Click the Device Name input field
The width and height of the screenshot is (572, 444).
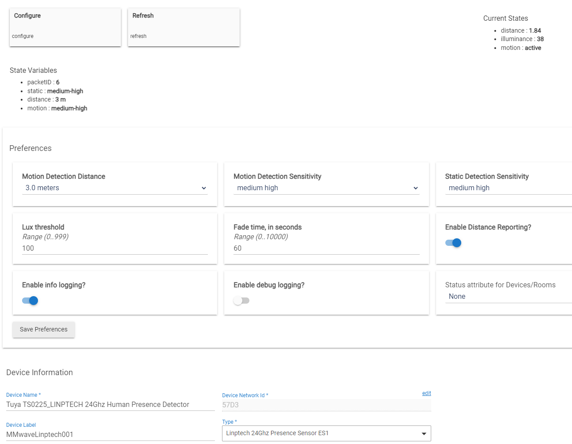(110, 405)
